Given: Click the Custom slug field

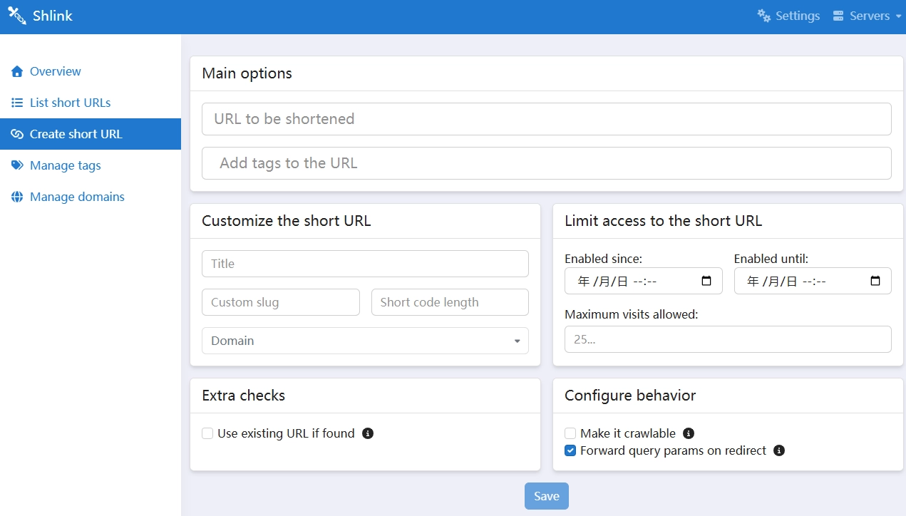Looking at the screenshot, I should coord(281,302).
